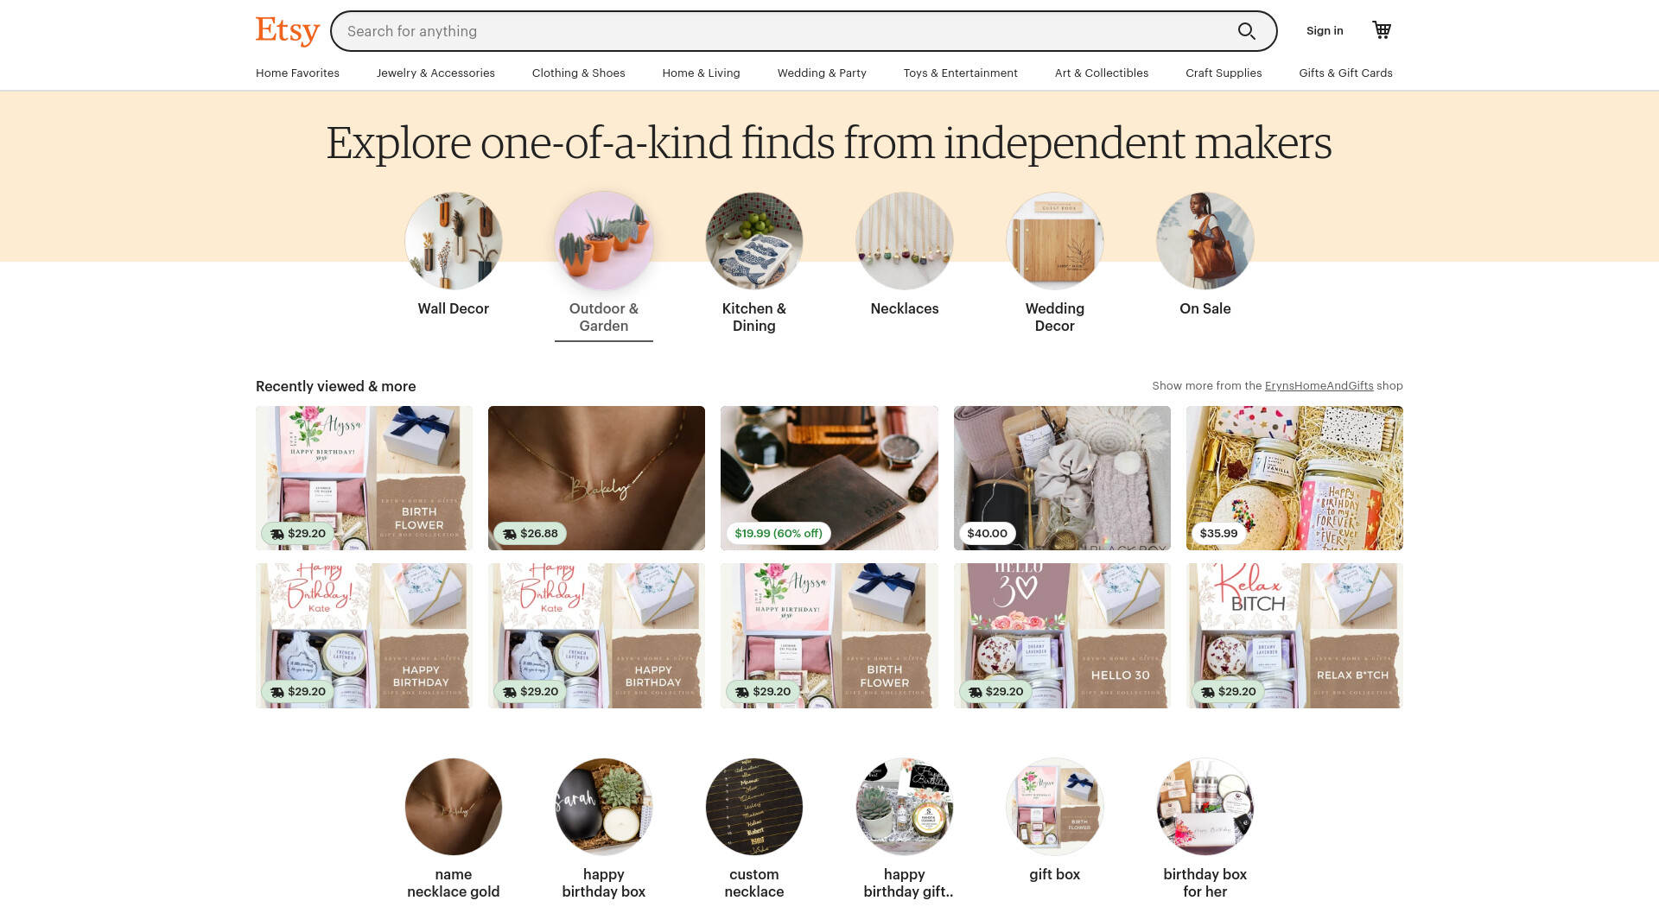This screenshot has height=907, width=1659.
Task: Open the gift box search circle
Action: pos(1055,807)
